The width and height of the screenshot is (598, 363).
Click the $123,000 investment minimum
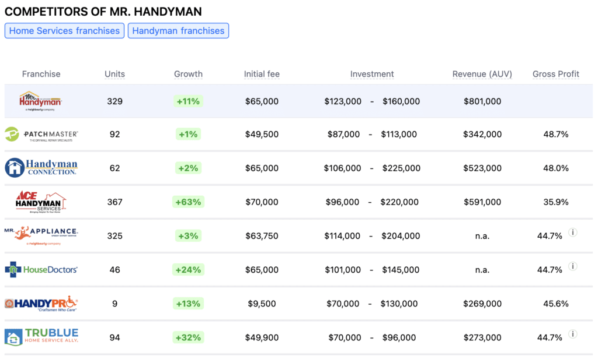pyautogui.click(x=343, y=101)
